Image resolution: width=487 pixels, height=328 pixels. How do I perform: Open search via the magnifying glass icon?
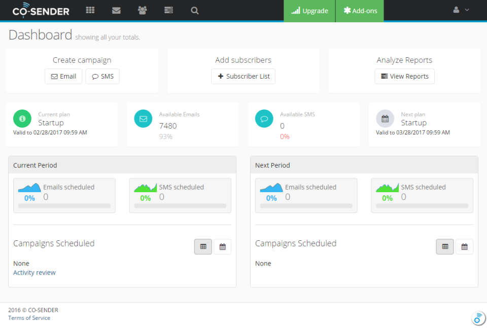[x=195, y=10]
